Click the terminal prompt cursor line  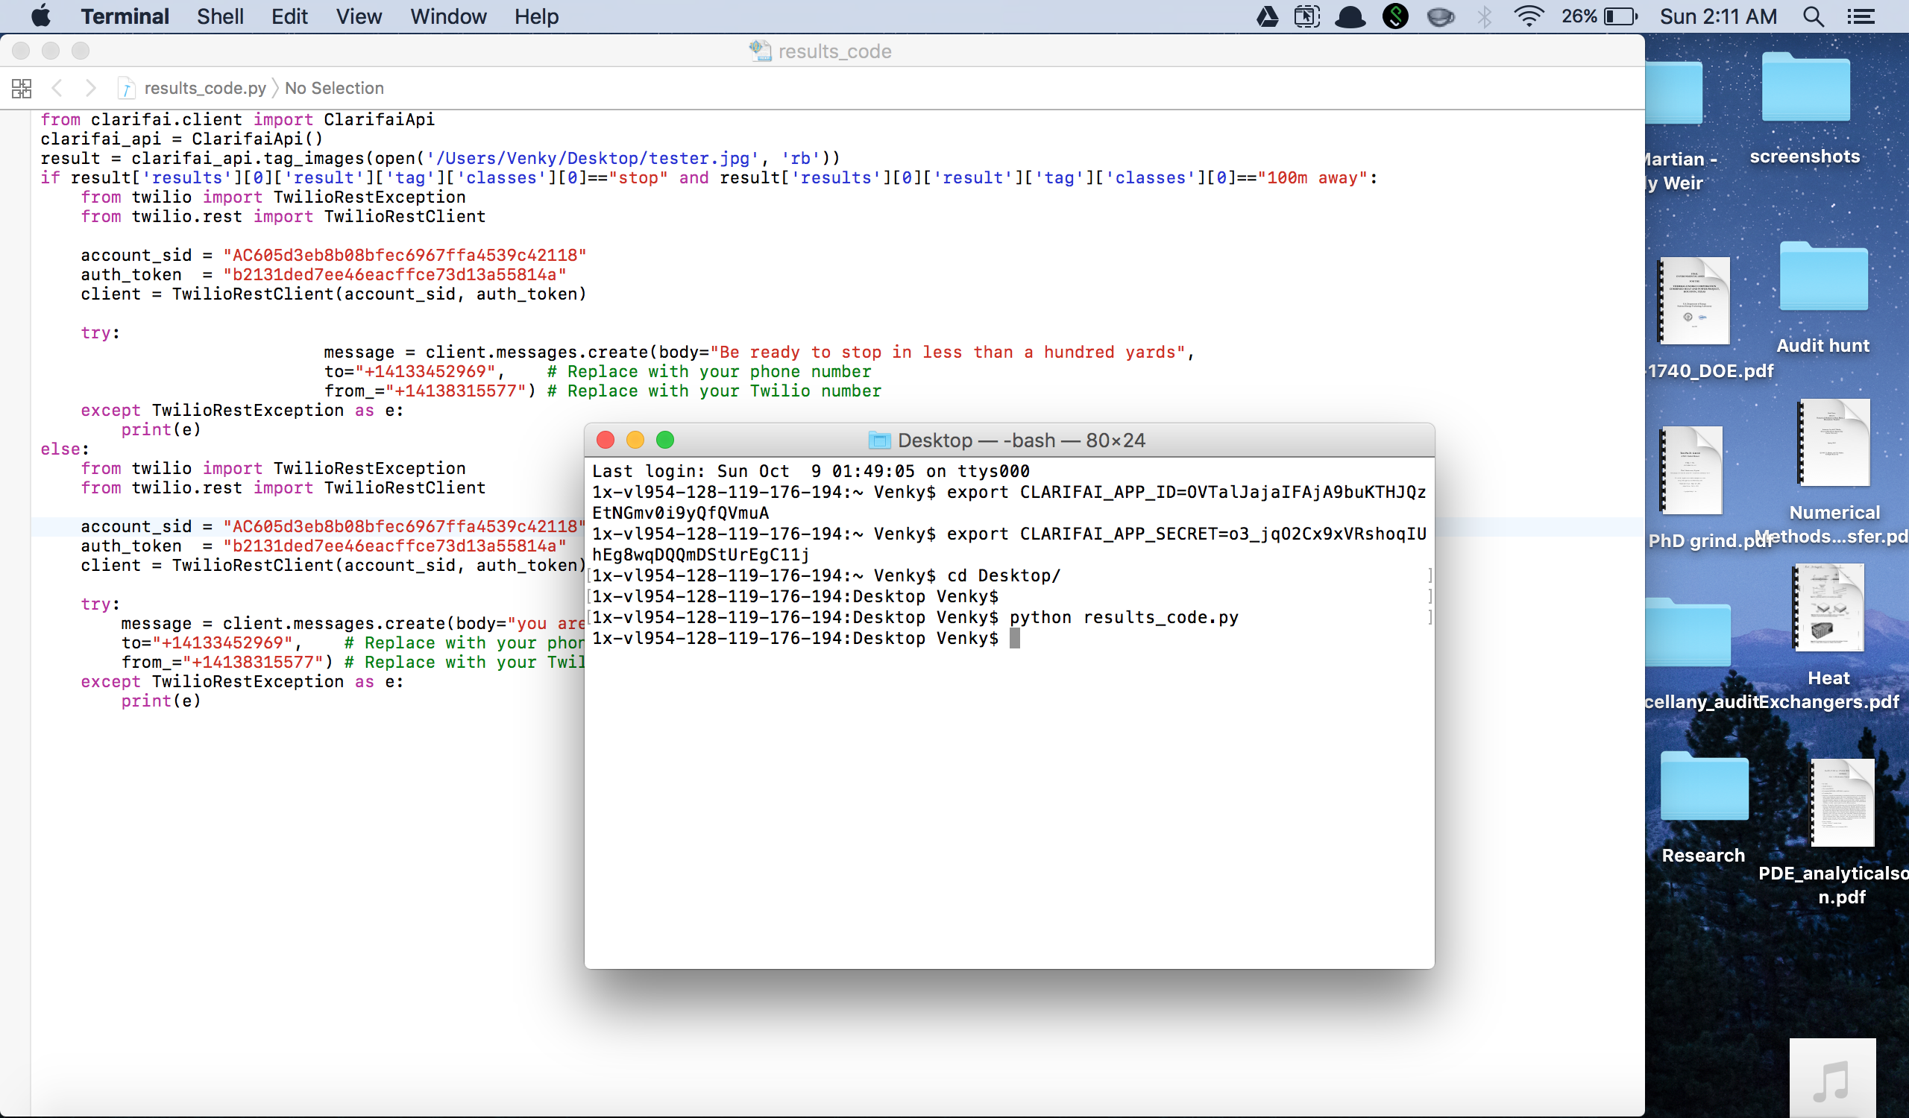(1014, 639)
